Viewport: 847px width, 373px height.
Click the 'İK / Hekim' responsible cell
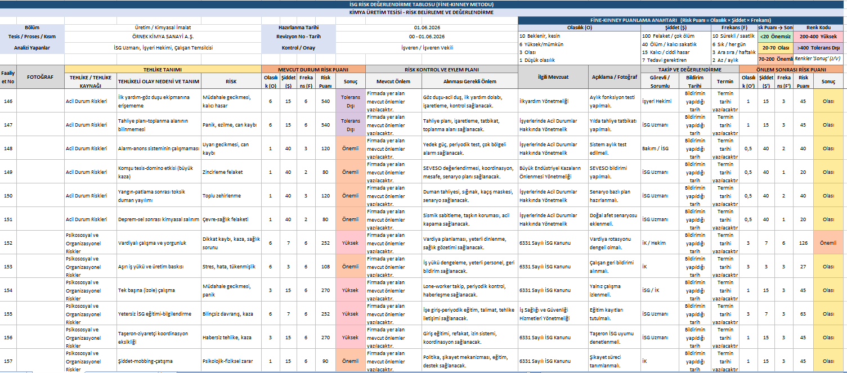660,243
